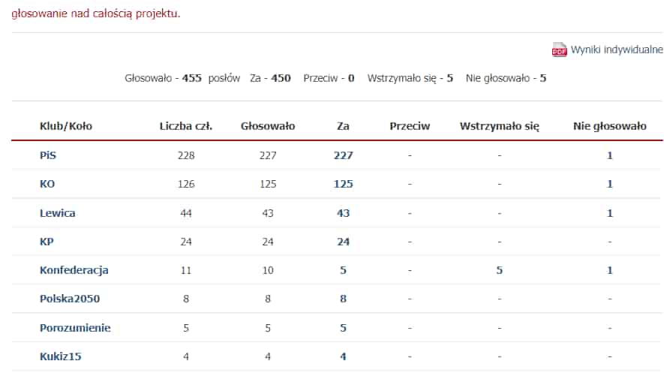
Task: Open the Wyniki indywidualne link
Action: coord(616,50)
